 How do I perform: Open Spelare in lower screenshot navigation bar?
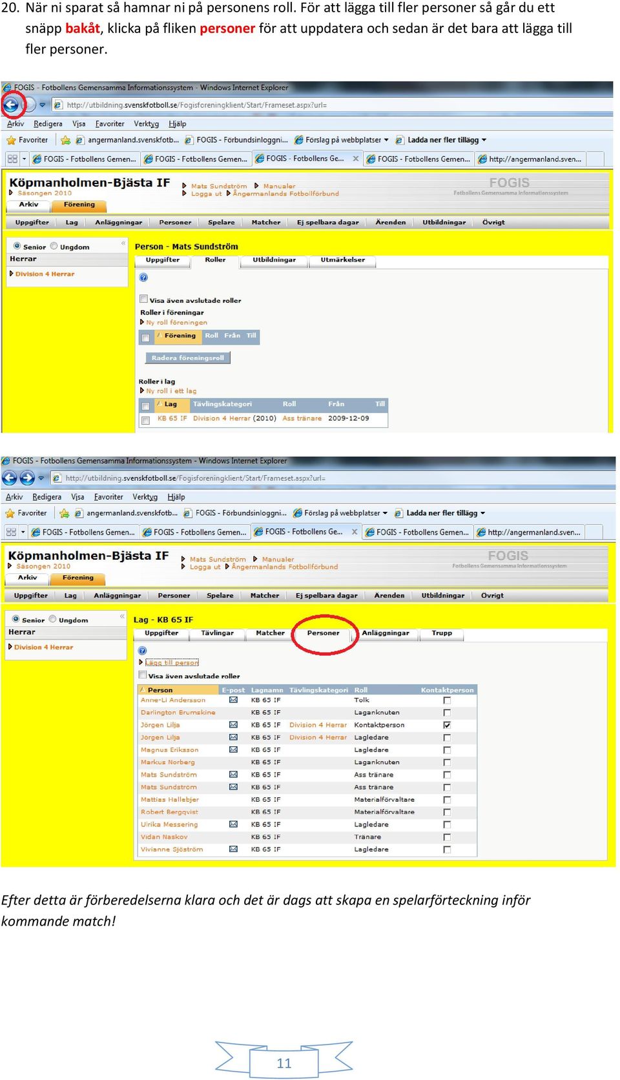[x=220, y=596]
